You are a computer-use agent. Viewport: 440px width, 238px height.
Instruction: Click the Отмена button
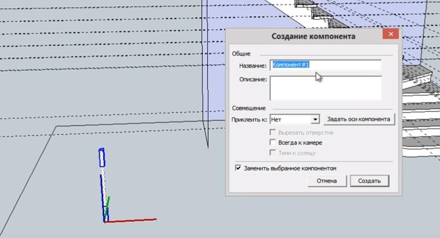tap(327, 181)
